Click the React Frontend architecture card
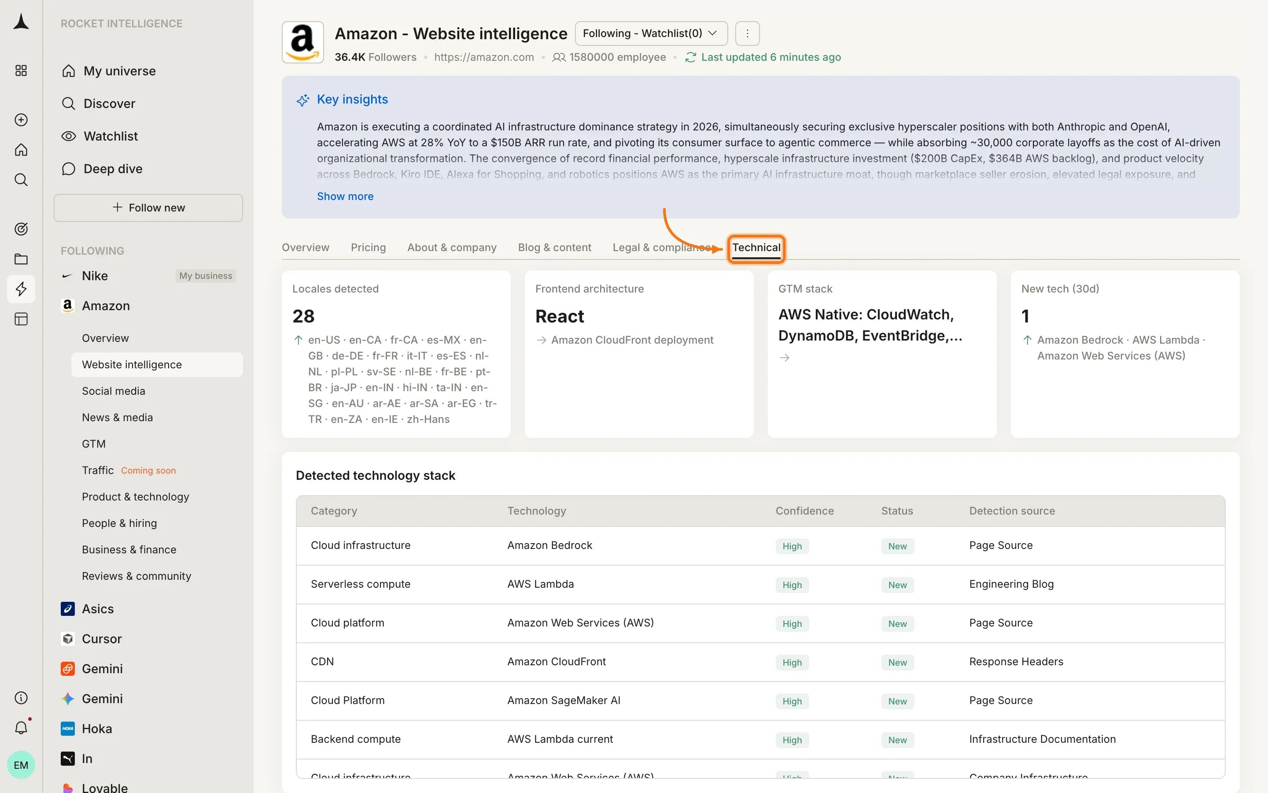 tap(639, 354)
